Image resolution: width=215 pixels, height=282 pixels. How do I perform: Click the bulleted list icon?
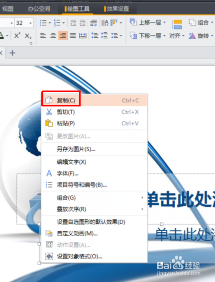tap(43, 23)
